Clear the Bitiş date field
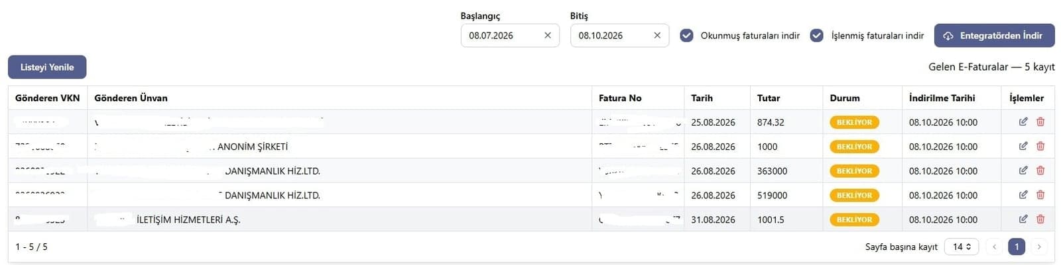 tap(657, 36)
